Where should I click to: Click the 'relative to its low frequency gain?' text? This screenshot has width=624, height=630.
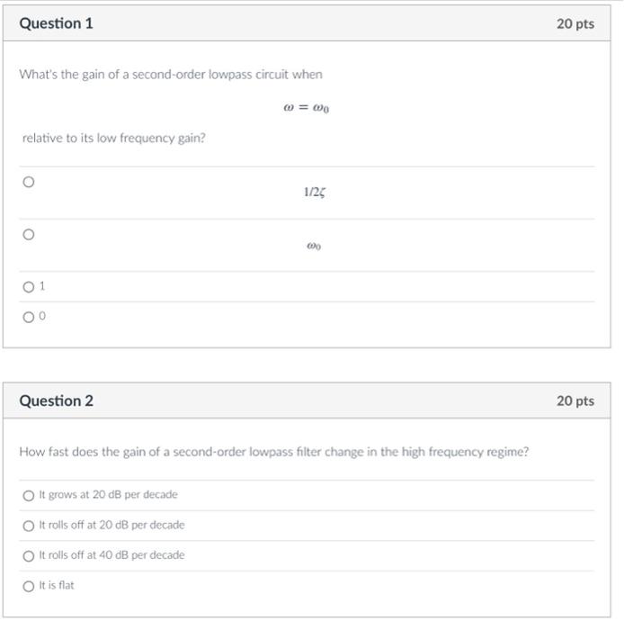[113, 139]
